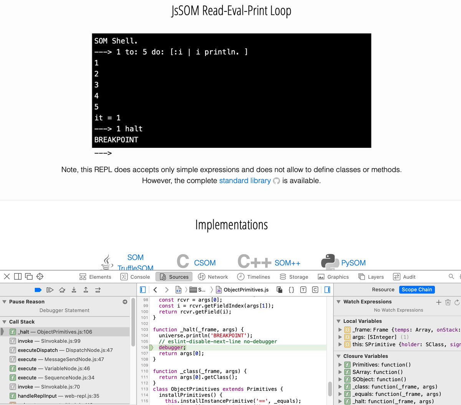461x405 pixels.
Task: Select the execute — VariableNode.js:46 frame
Action: [65, 369]
